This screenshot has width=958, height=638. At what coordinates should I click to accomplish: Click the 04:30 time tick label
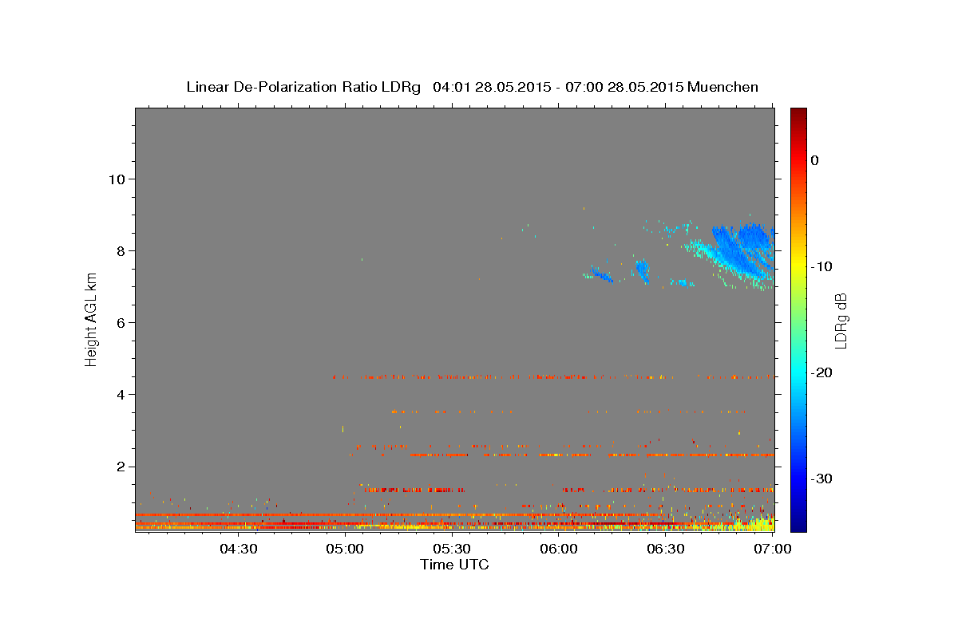pos(238,549)
